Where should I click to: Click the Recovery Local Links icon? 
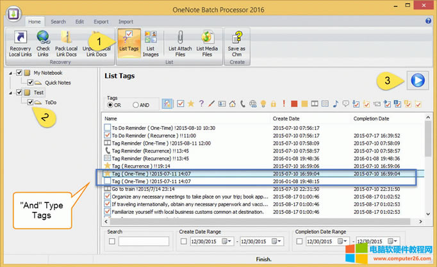[19, 45]
